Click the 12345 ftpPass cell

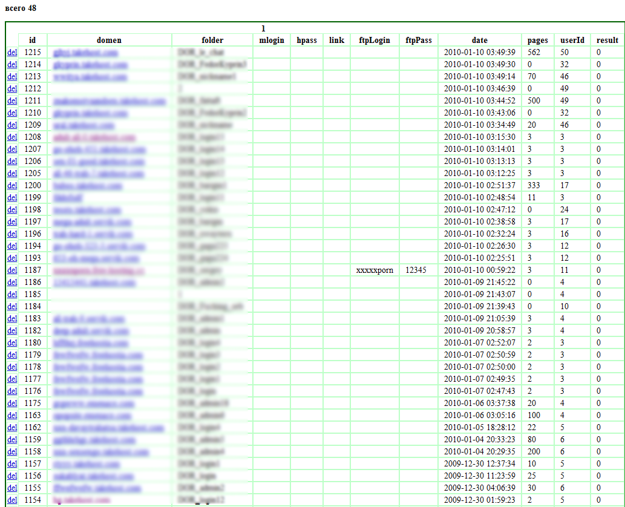coord(416,270)
